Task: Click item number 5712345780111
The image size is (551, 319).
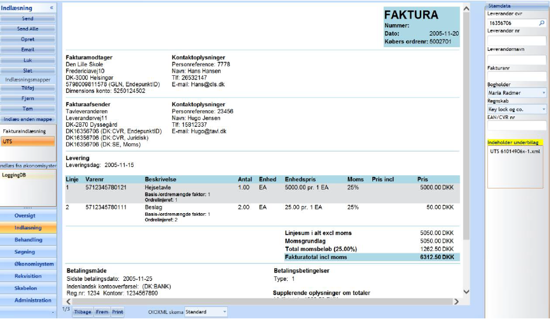Action: [x=106, y=207]
